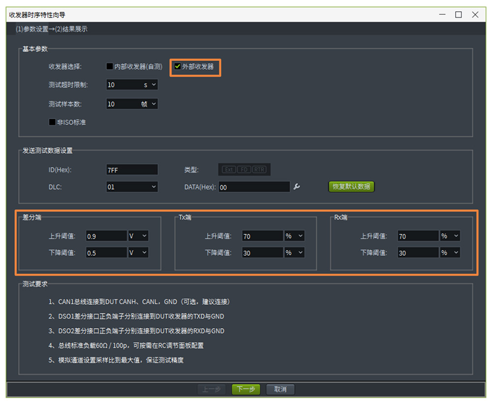The image size is (492, 405).
Task: Click the 下一步 button
Action: (246, 389)
